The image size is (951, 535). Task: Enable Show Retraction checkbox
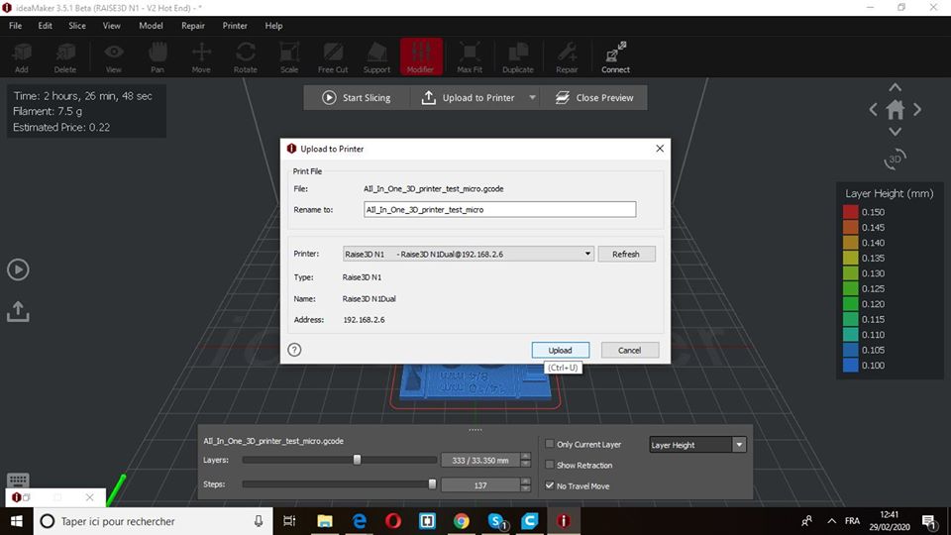click(x=550, y=465)
